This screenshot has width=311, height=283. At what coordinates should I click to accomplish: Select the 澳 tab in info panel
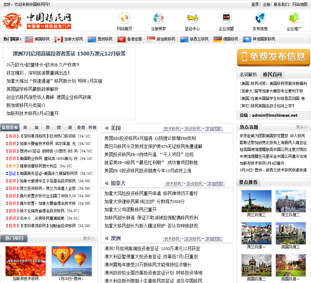pos(48,127)
